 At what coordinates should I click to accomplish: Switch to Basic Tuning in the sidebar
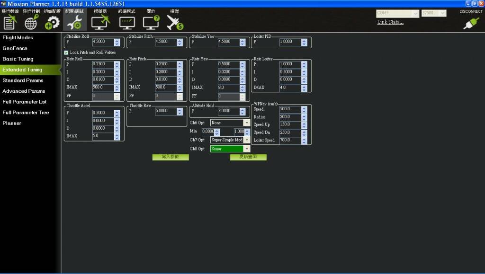click(18, 59)
